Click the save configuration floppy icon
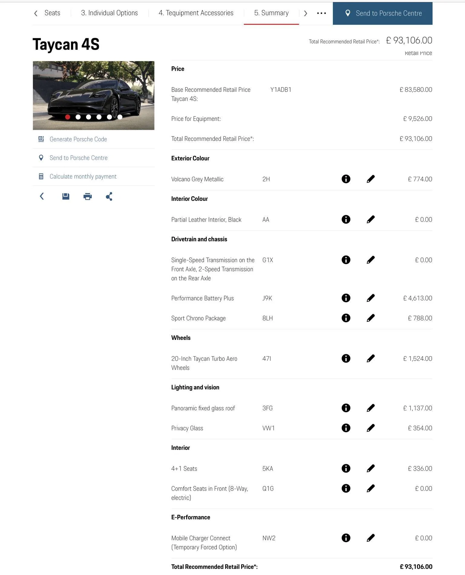Screen dimensions: 465x575 click(66, 196)
